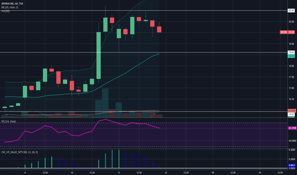Open the CM_Ult_MacD_MTF indicator label
This screenshot has height=175, width=297.
pos(19,152)
